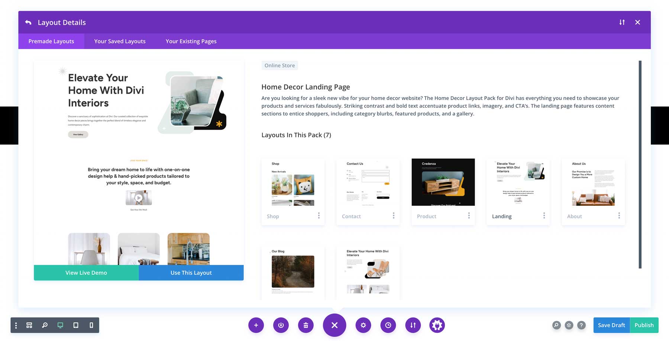
Task: Add a new section with the plus icon
Action: (256, 325)
